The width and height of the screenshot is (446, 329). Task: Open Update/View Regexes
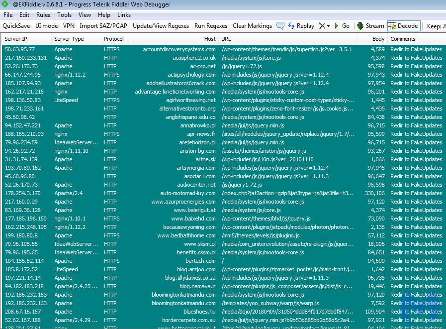tap(161, 26)
